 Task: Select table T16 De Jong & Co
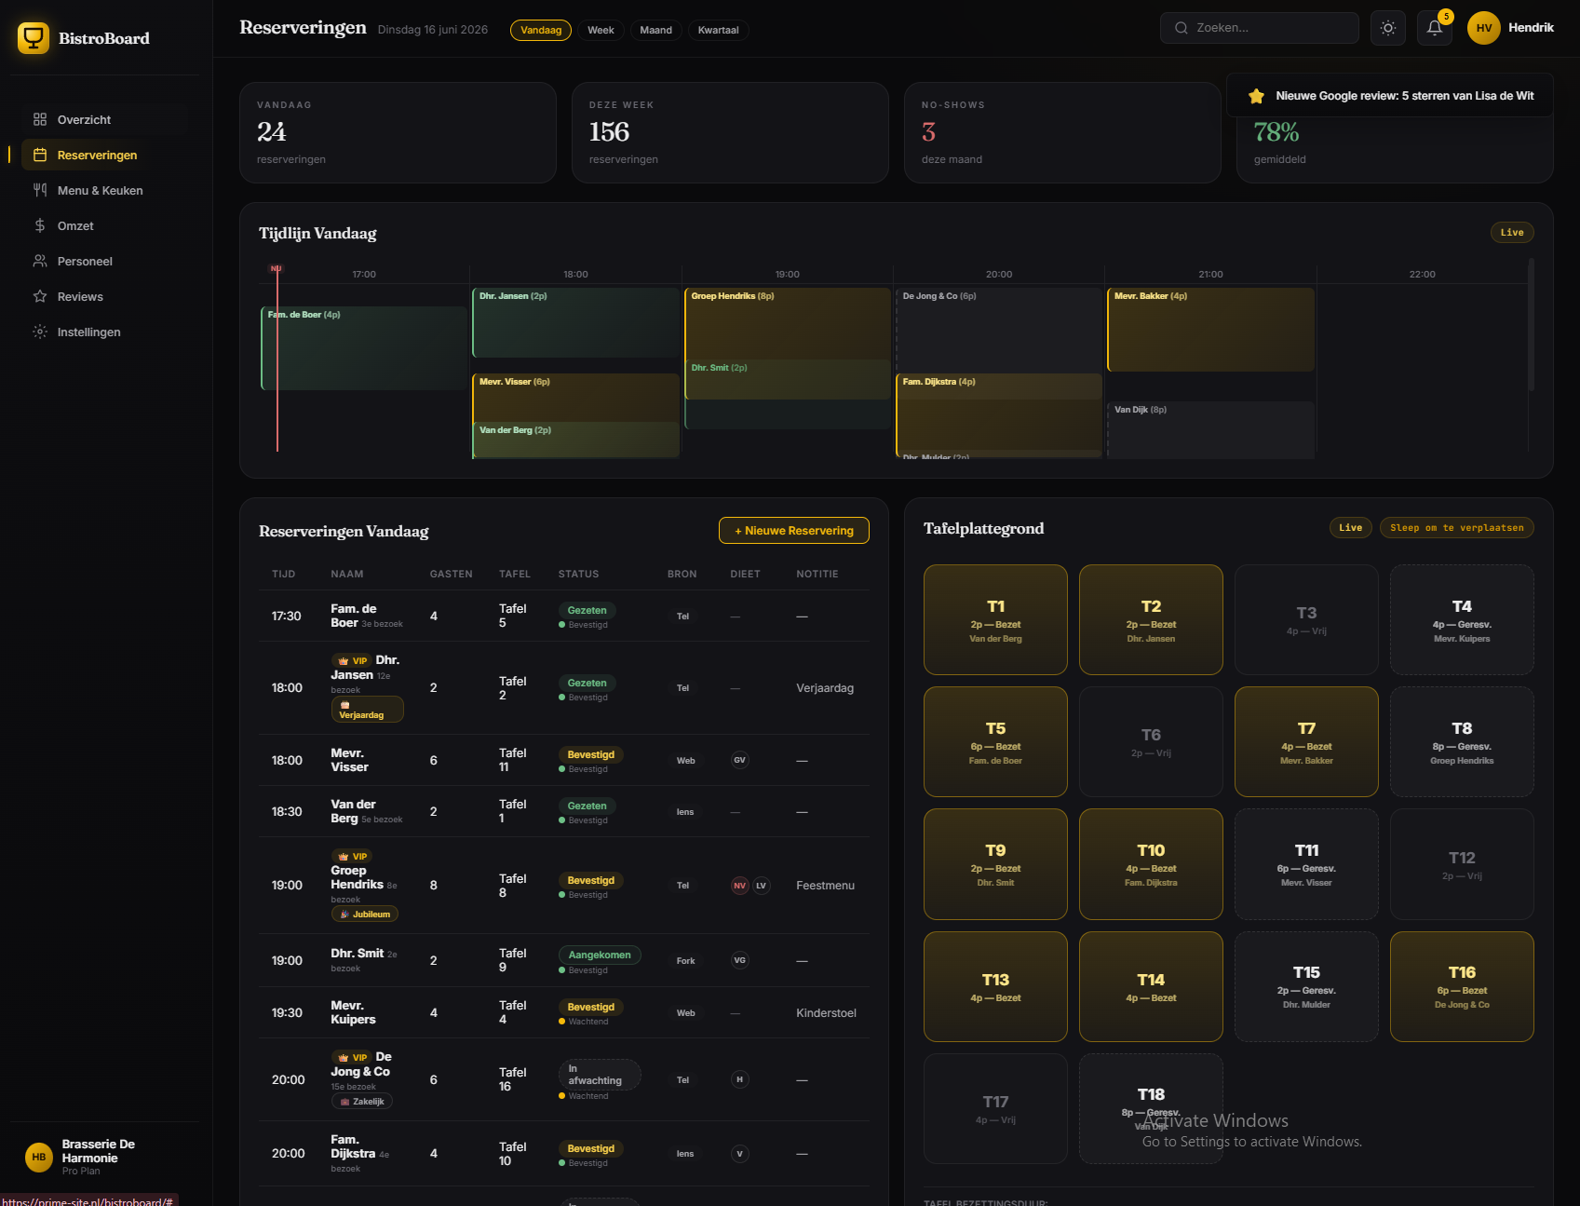[1462, 987]
